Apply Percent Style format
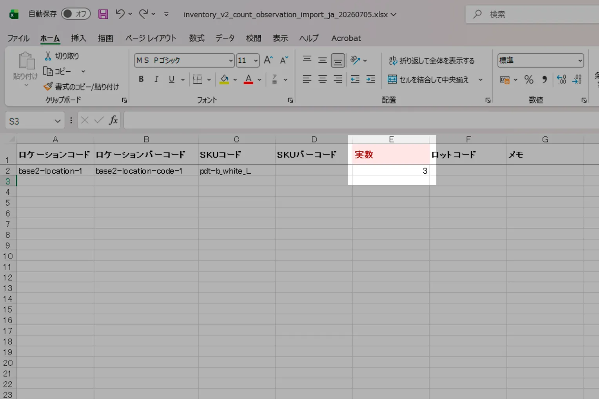599x399 pixels. pyautogui.click(x=529, y=80)
